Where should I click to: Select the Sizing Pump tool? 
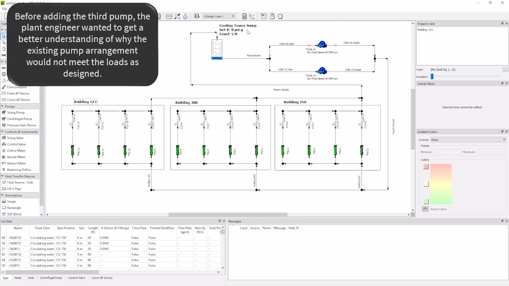(16, 112)
